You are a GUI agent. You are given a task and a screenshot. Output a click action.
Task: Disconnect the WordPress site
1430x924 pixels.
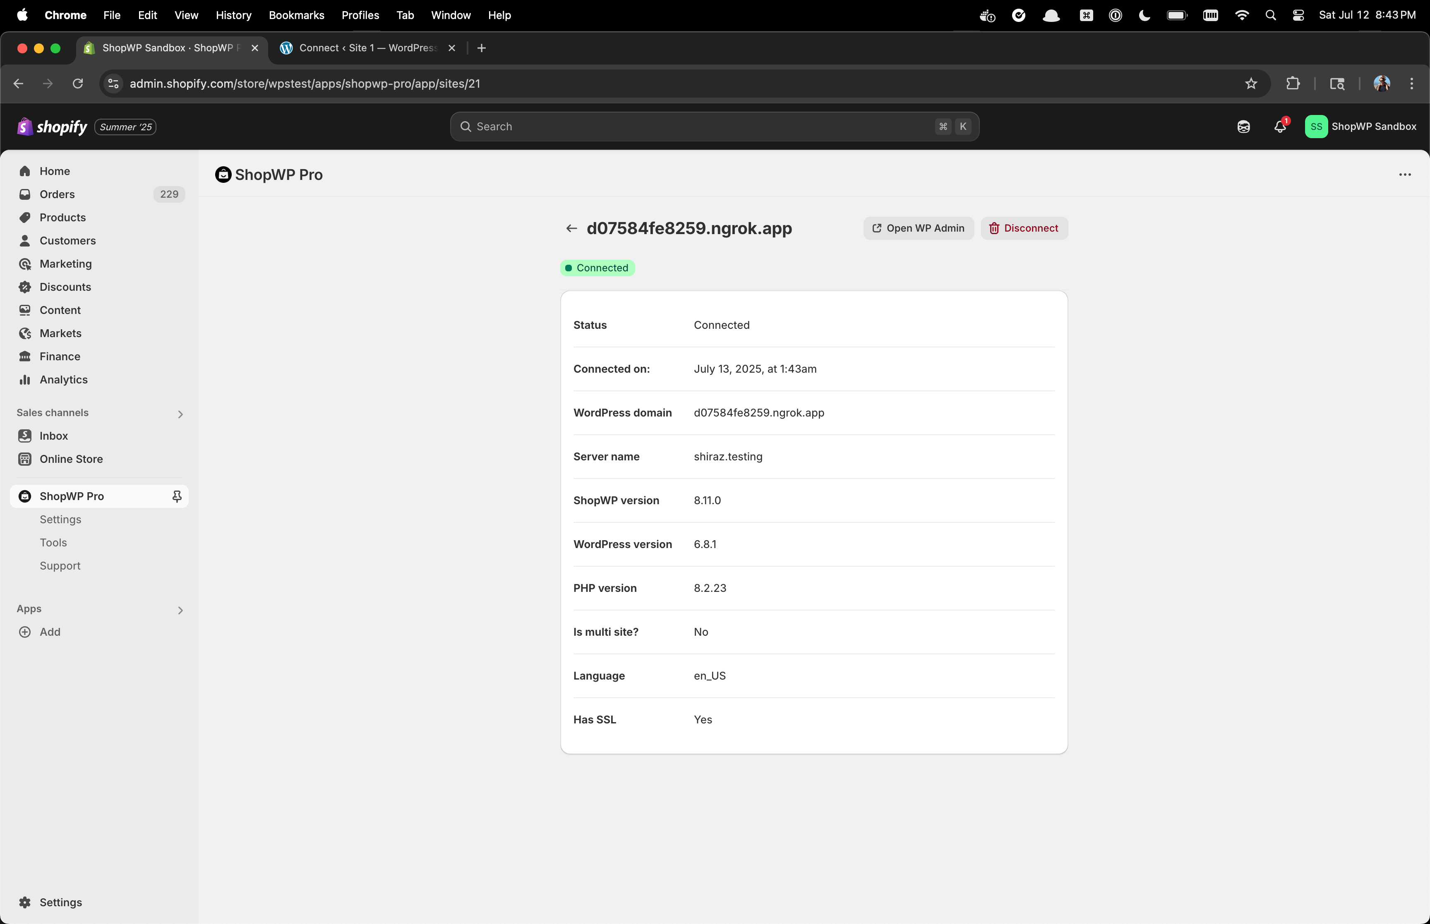tap(1024, 229)
